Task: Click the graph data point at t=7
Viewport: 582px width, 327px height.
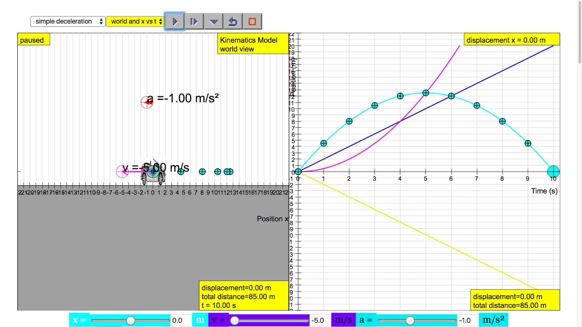Action: click(x=477, y=106)
